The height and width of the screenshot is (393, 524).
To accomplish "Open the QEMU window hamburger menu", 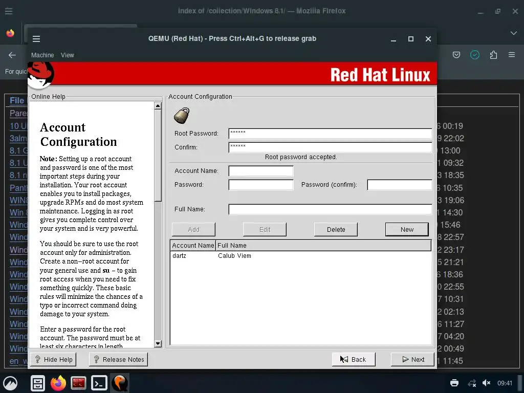I will click(x=36, y=39).
